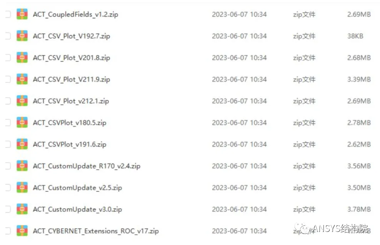Click the 38KB size entry
Image resolution: width=380 pixels, height=245 pixels.
[355, 36]
